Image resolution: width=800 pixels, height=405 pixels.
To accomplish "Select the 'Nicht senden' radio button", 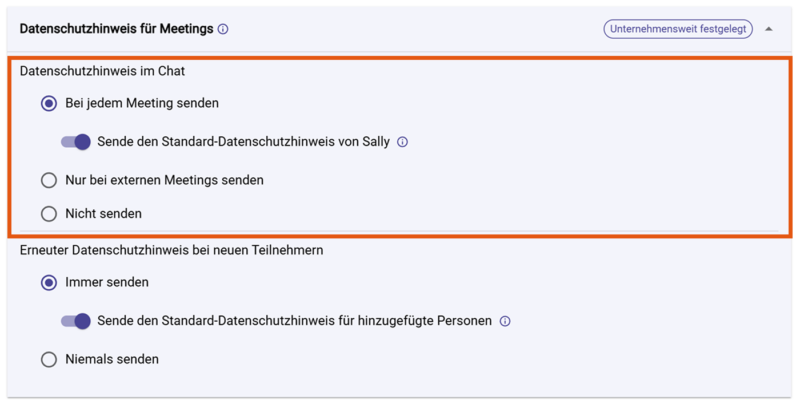I will click(x=49, y=214).
